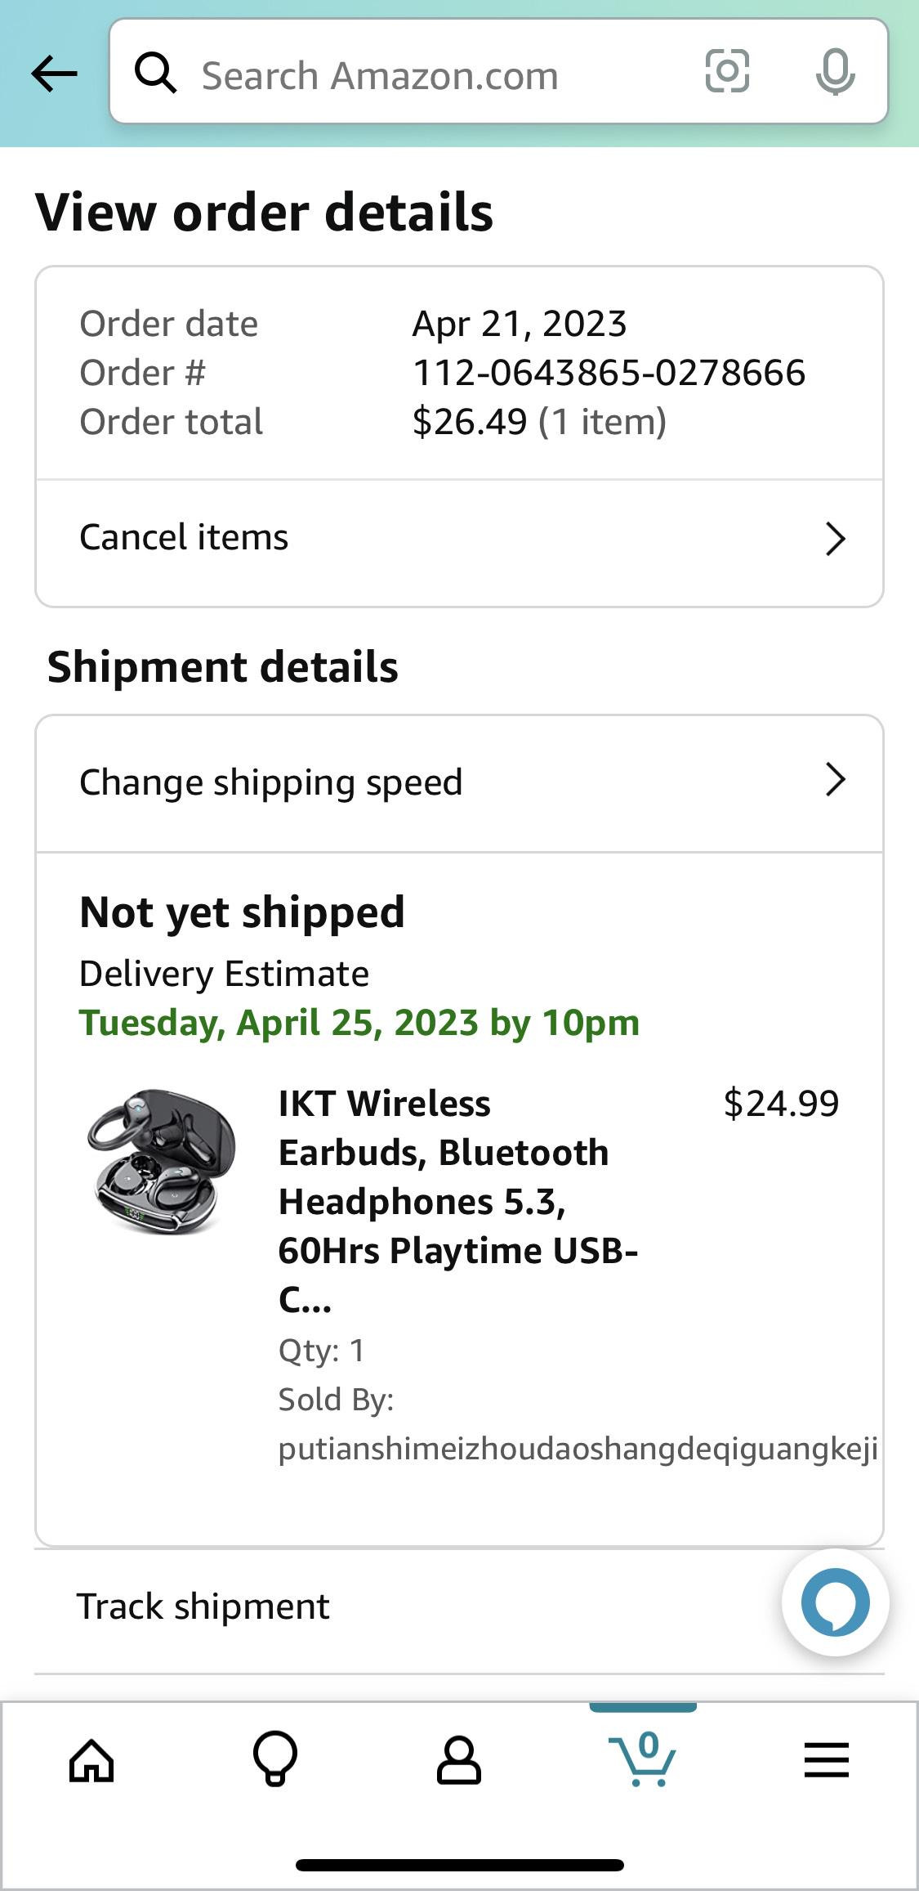Expand Change shipping speed chevron
Screen dimensions: 919x1891
(x=834, y=780)
